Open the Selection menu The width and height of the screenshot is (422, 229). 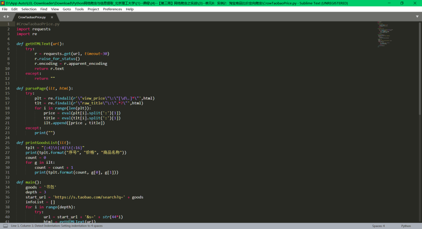29,9
